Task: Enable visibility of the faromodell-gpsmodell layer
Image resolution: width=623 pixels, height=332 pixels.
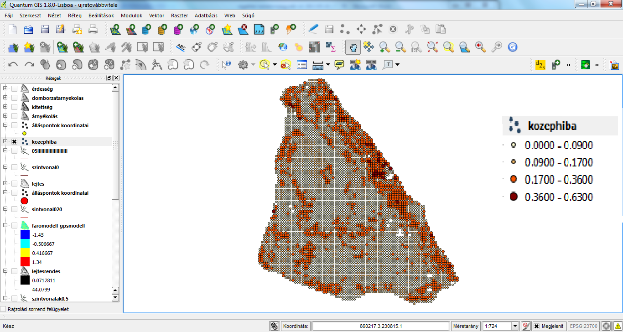Action: point(14,226)
